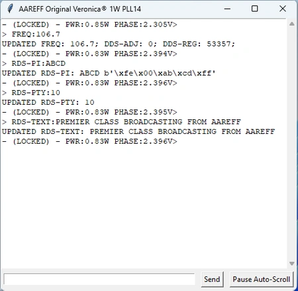Click the status line showing PHASE:2.305V
Screen dimensions: 298x291
coord(89,25)
